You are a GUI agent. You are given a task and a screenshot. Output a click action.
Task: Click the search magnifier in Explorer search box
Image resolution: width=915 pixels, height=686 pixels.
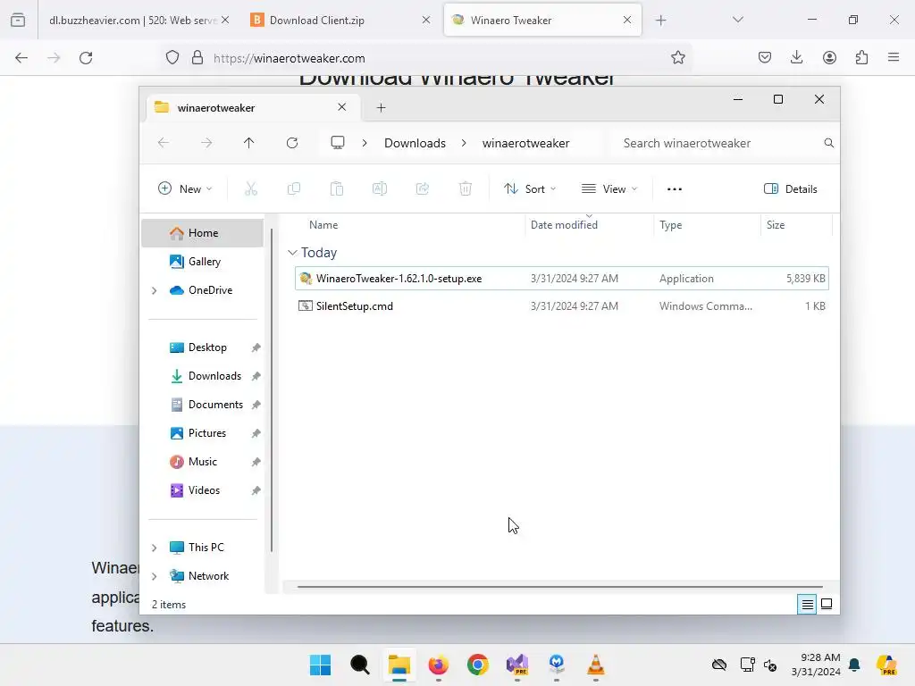pyautogui.click(x=828, y=143)
